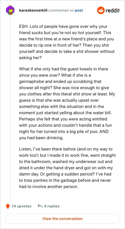Click the karaokeoverkill user avatar

tap(10, 10)
